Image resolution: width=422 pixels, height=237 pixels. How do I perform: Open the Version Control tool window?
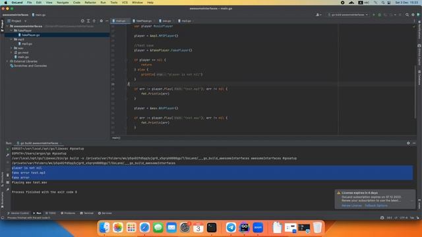[x=18, y=213]
